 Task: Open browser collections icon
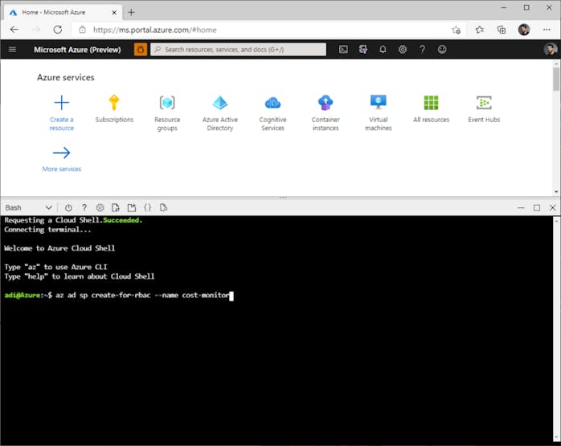(x=502, y=30)
